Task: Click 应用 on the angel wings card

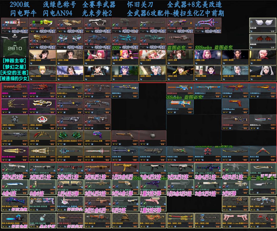Action: point(273,31)
